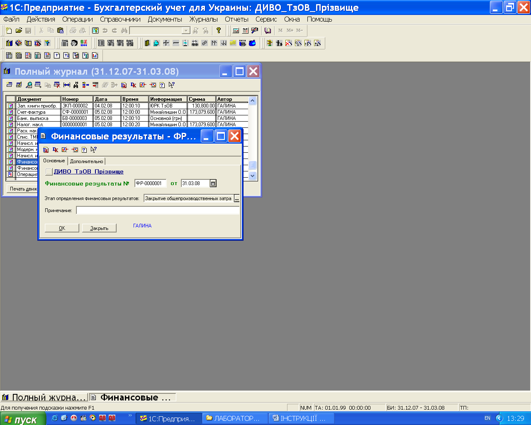Click the help pointer icon in Финансовые результаты toolbar
This screenshot has width=531, height=425.
tap(94, 149)
